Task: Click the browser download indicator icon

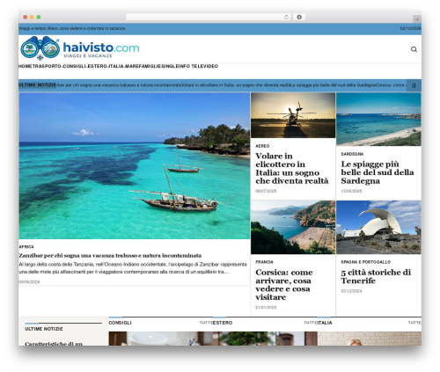Action: (299, 18)
